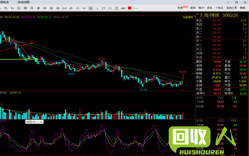Click 买五 price 59.90
249x156 pixels.
tap(216, 57)
